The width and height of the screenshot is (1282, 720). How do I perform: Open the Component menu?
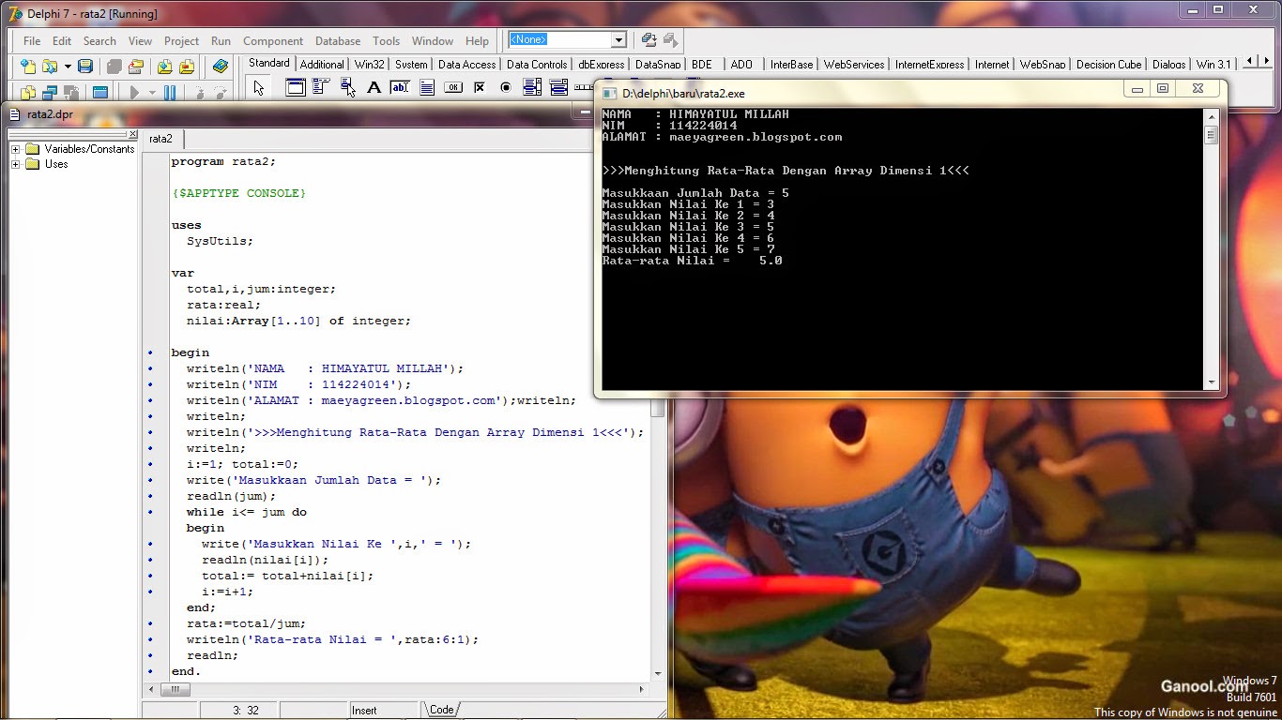(x=273, y=41)
